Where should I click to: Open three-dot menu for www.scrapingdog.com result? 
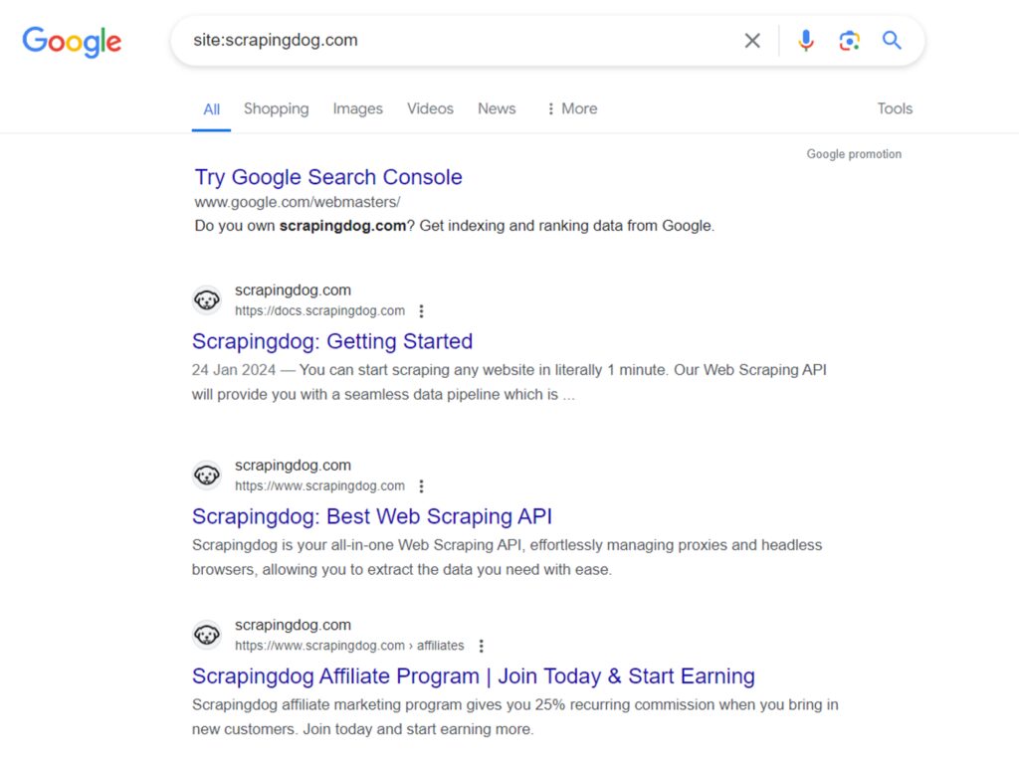coord(422,486)
